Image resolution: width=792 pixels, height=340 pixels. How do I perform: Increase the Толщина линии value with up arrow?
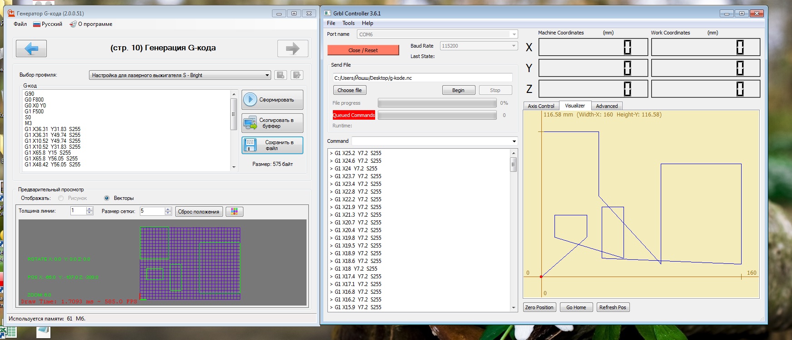(89, 209)
